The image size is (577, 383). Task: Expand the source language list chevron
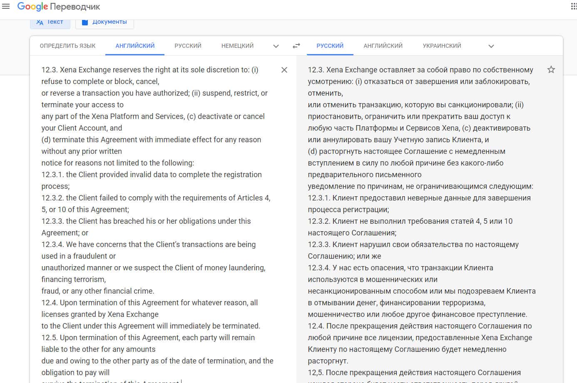[276, 46]
